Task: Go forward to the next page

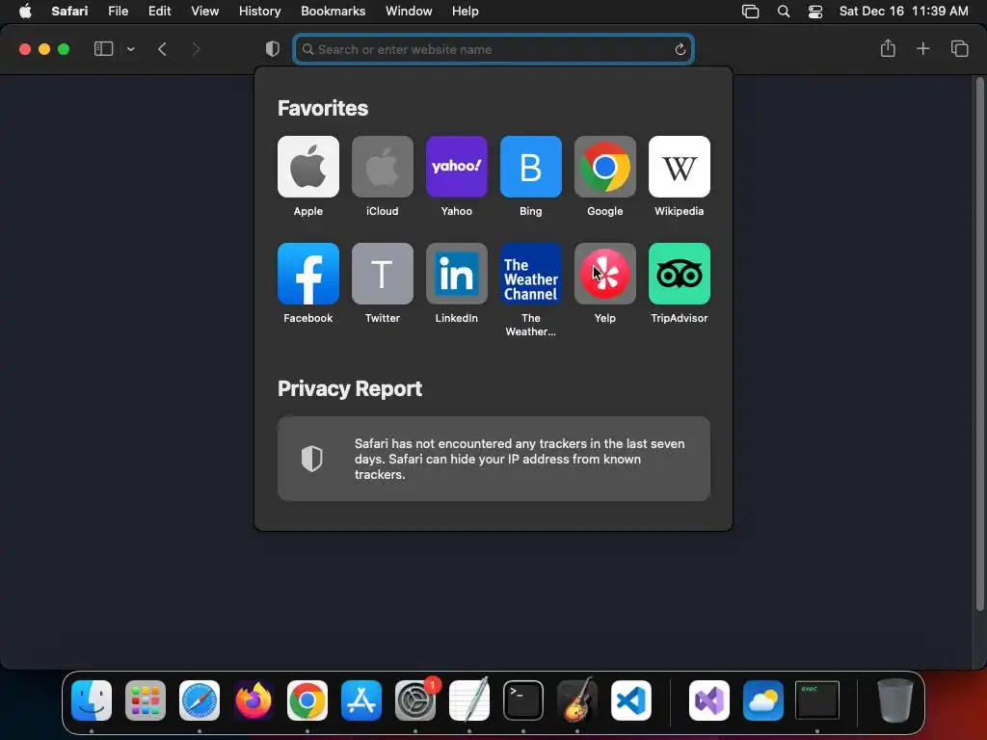Action: 196,49
